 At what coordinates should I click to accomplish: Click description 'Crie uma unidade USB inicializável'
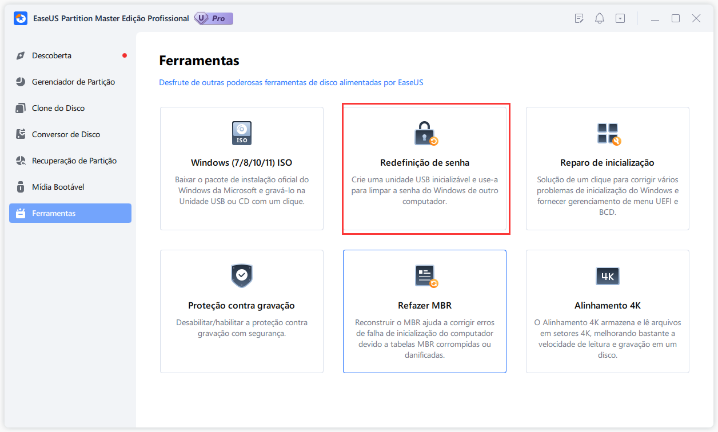(425, 190)
